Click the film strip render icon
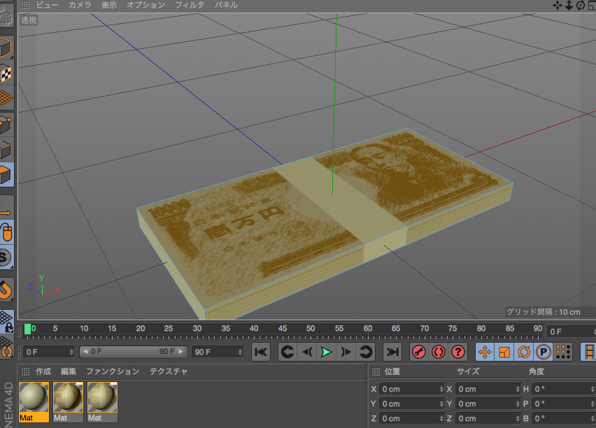The image size is (596, 428). [589, 352]
